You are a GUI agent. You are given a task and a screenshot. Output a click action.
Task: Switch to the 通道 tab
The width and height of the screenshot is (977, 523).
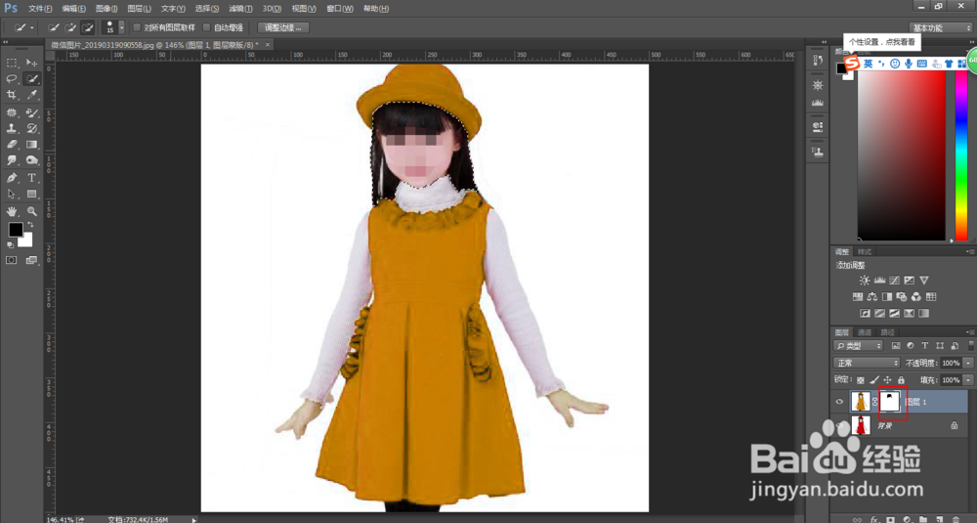pyautogui.click(x=865, y=332)
